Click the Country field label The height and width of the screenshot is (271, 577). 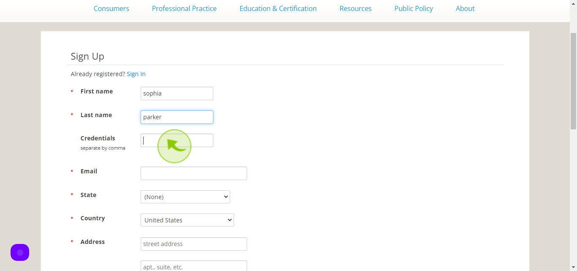pos(93,218)
